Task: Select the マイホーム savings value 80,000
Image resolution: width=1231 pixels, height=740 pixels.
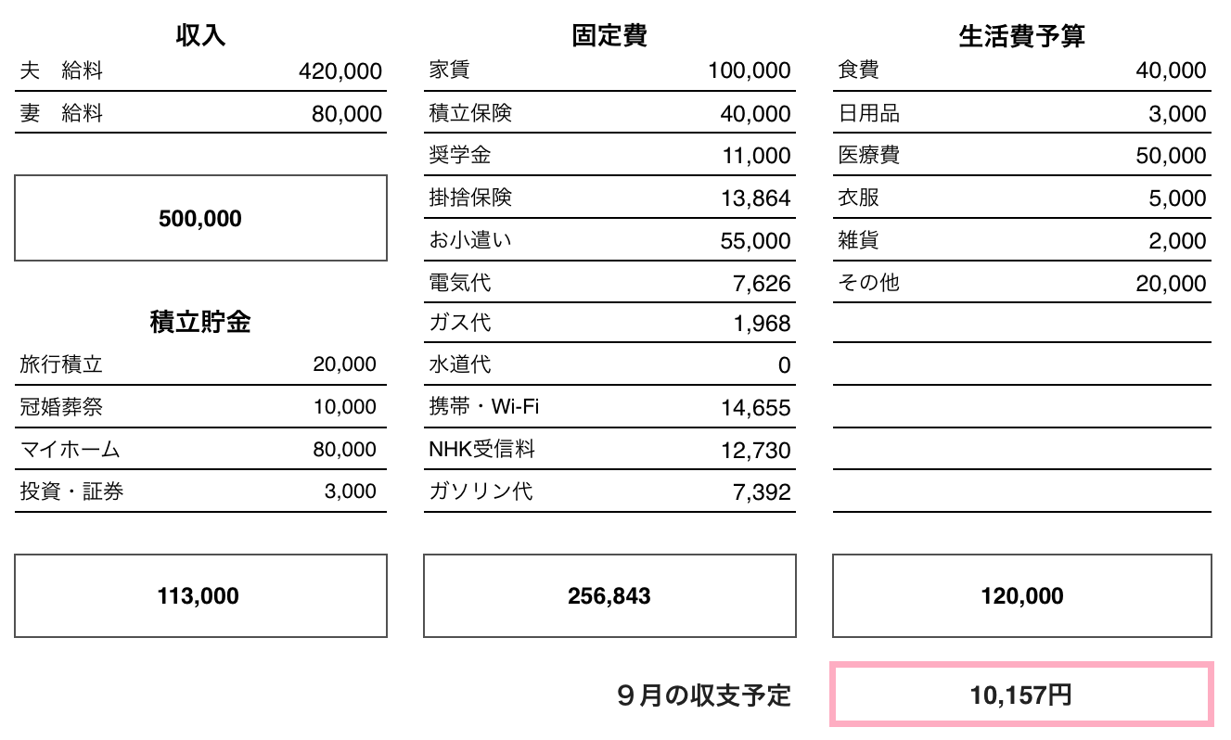Action: (x=345, y=450)
